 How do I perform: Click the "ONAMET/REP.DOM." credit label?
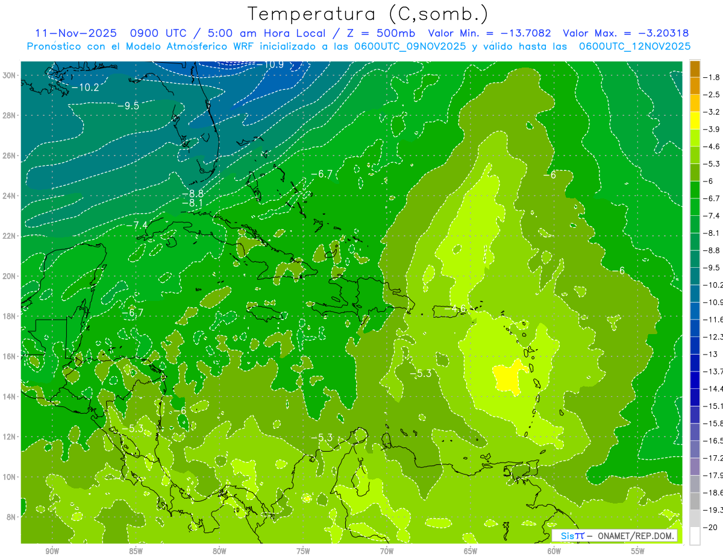tap(636, 535)
